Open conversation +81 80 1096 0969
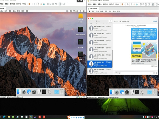This screenshot has height=119, width=159. (100, 71)
